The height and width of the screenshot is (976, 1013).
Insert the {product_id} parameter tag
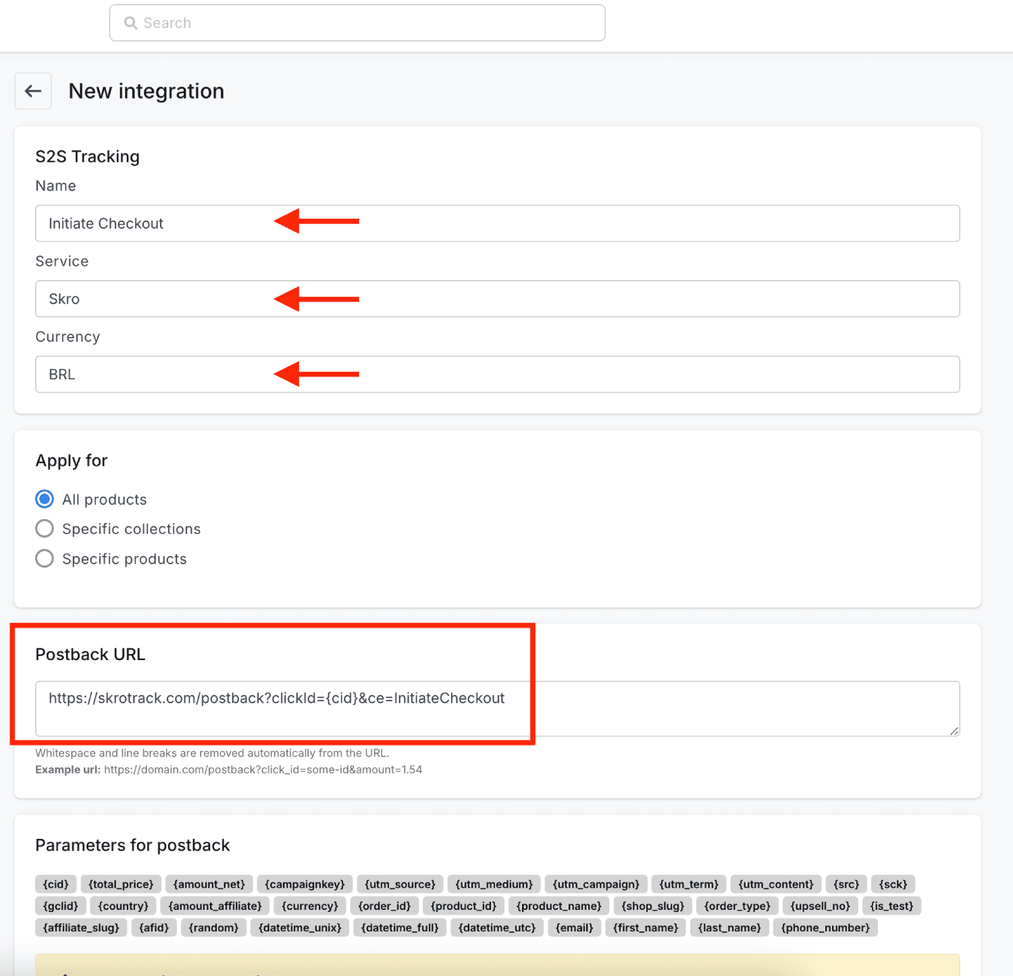tap(463, 906)
